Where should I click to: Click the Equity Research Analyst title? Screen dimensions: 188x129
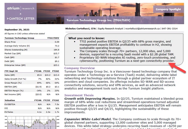[110, 29]
